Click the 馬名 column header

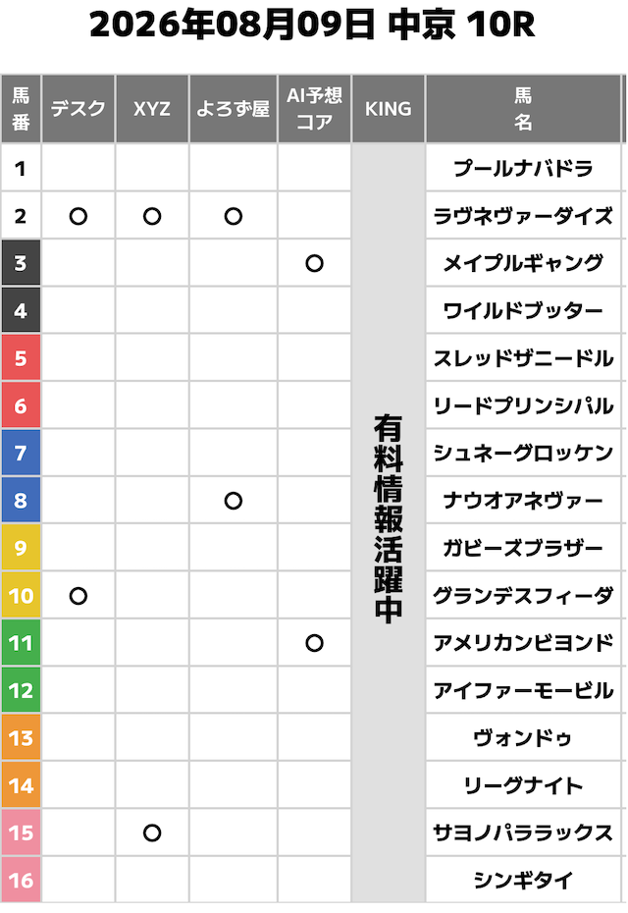point(523,109)
